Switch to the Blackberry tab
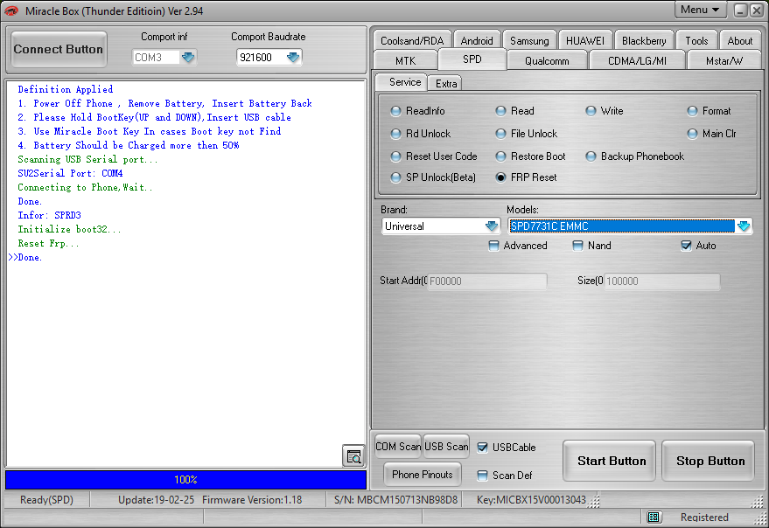769x528 pixels. click(644, 41)
